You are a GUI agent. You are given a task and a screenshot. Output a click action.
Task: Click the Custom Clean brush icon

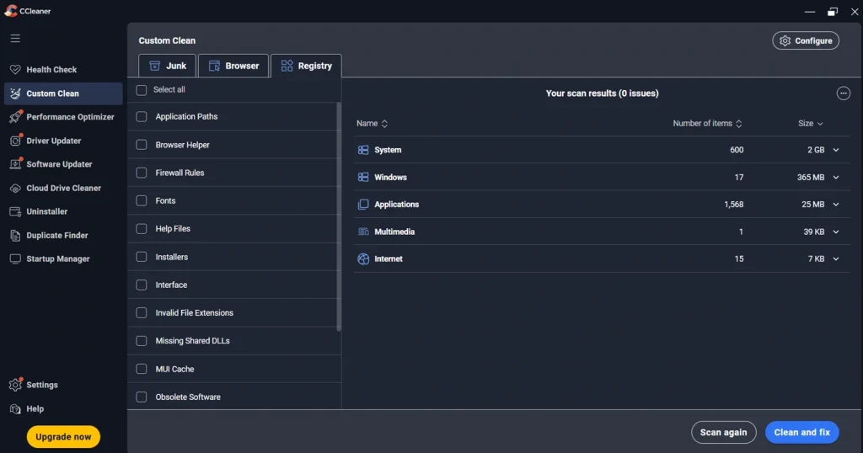click(x=15, y=93)
